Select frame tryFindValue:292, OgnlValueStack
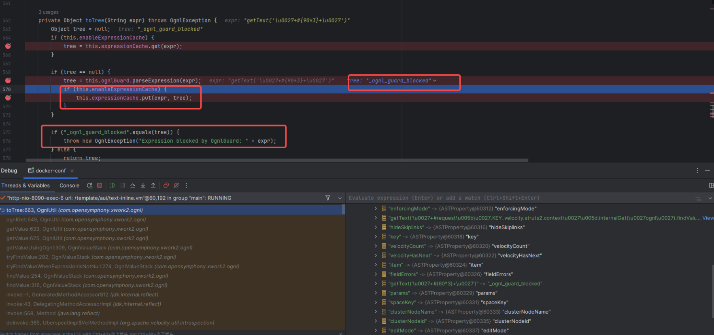The height and width of the screenshot is (335, 714). click(x=172, y=257)
